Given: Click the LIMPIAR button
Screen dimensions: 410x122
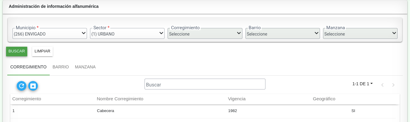Looking at the screenshot, I should (x=42, y=51).
